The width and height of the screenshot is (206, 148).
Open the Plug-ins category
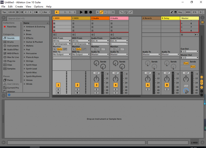[11, 61]
